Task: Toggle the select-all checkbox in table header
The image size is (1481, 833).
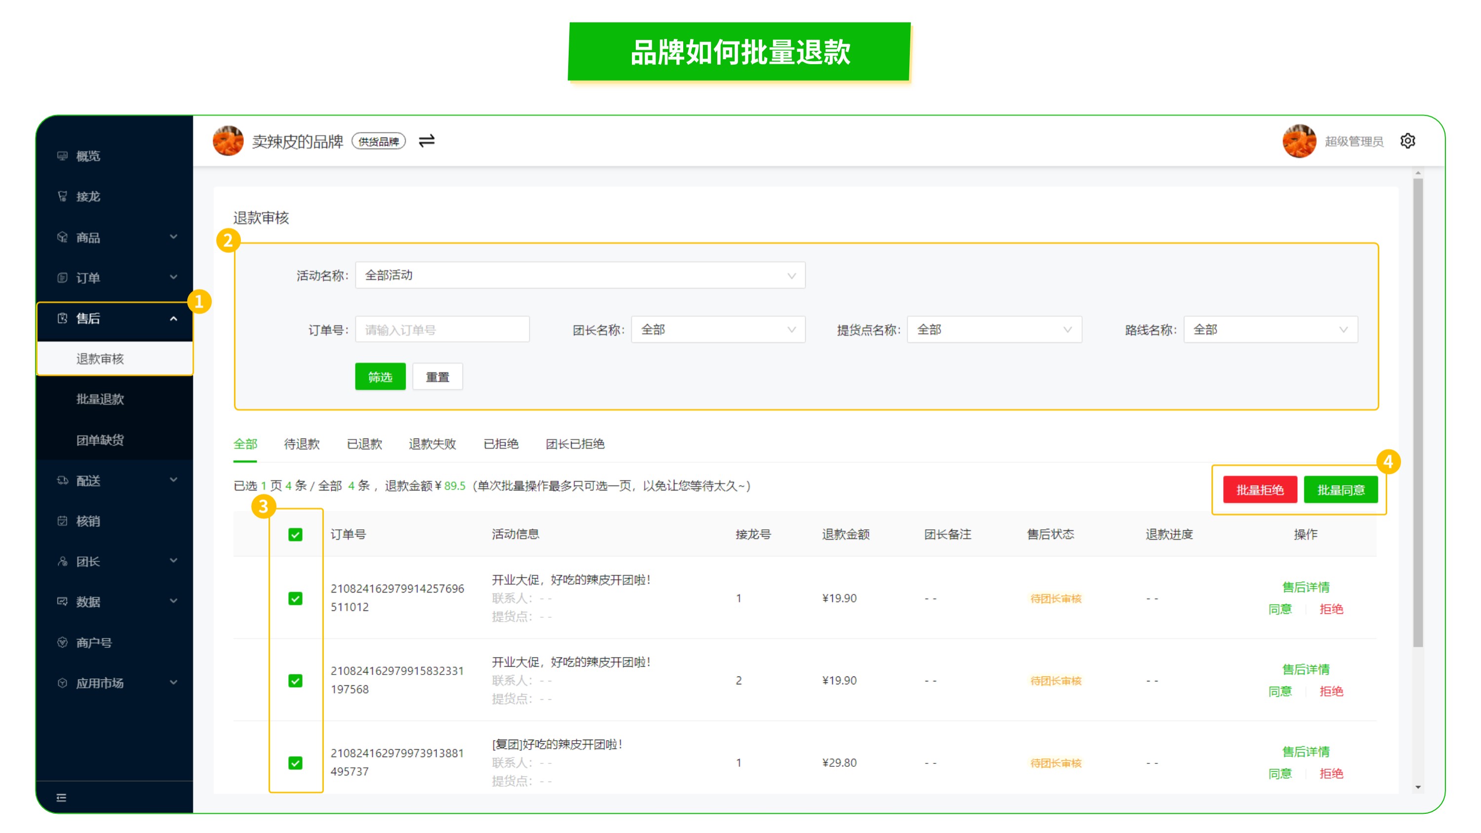Action: tap(296, 535)
